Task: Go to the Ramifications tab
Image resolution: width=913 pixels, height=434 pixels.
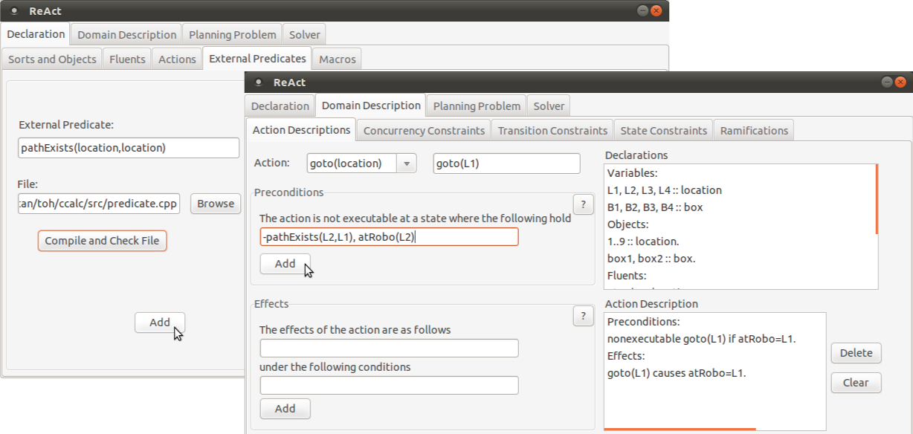Action: click(x=754, y=131)
